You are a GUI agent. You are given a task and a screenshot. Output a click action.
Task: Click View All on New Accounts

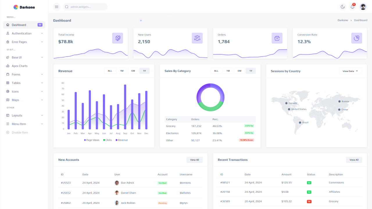(194, 160)
